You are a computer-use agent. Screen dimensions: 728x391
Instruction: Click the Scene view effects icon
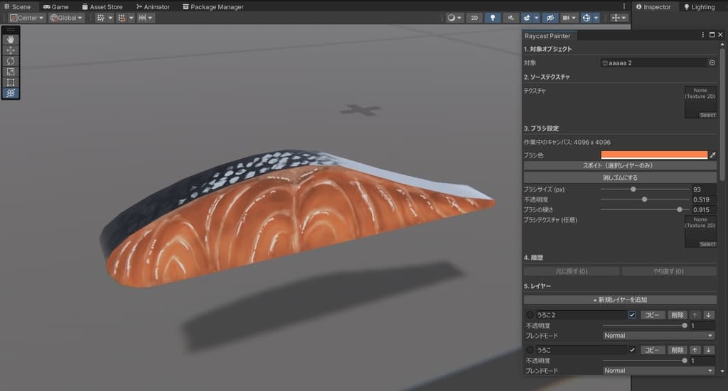click(x=527, y=18)
